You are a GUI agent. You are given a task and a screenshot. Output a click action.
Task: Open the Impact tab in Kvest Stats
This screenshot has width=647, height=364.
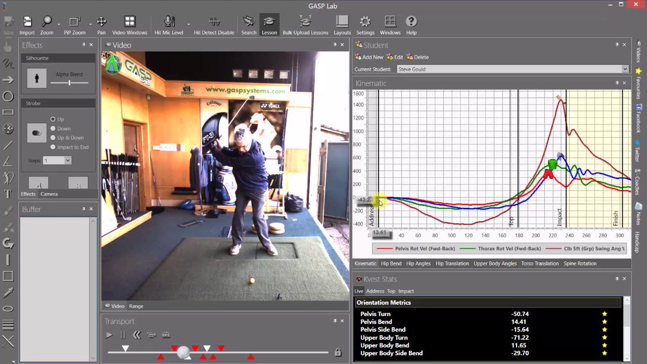[x=406, y=291]
